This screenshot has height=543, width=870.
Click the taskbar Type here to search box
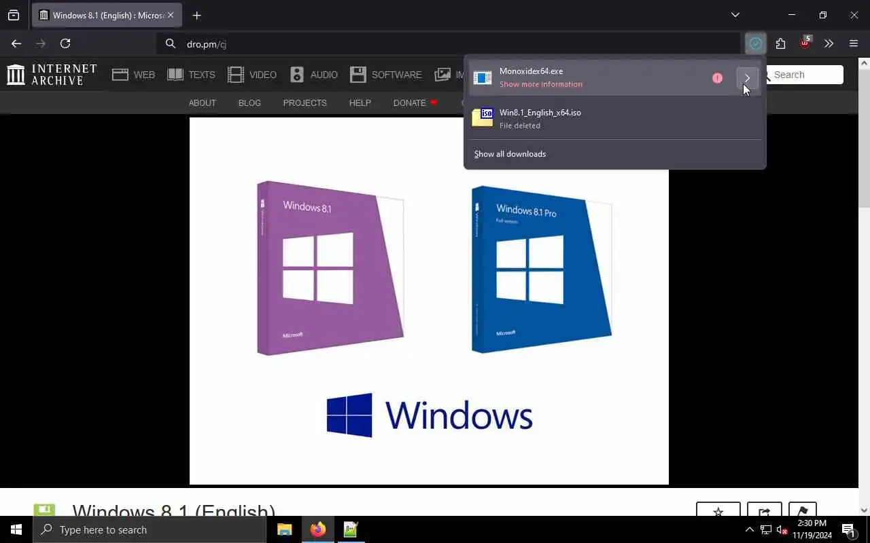tap(150, 529)
